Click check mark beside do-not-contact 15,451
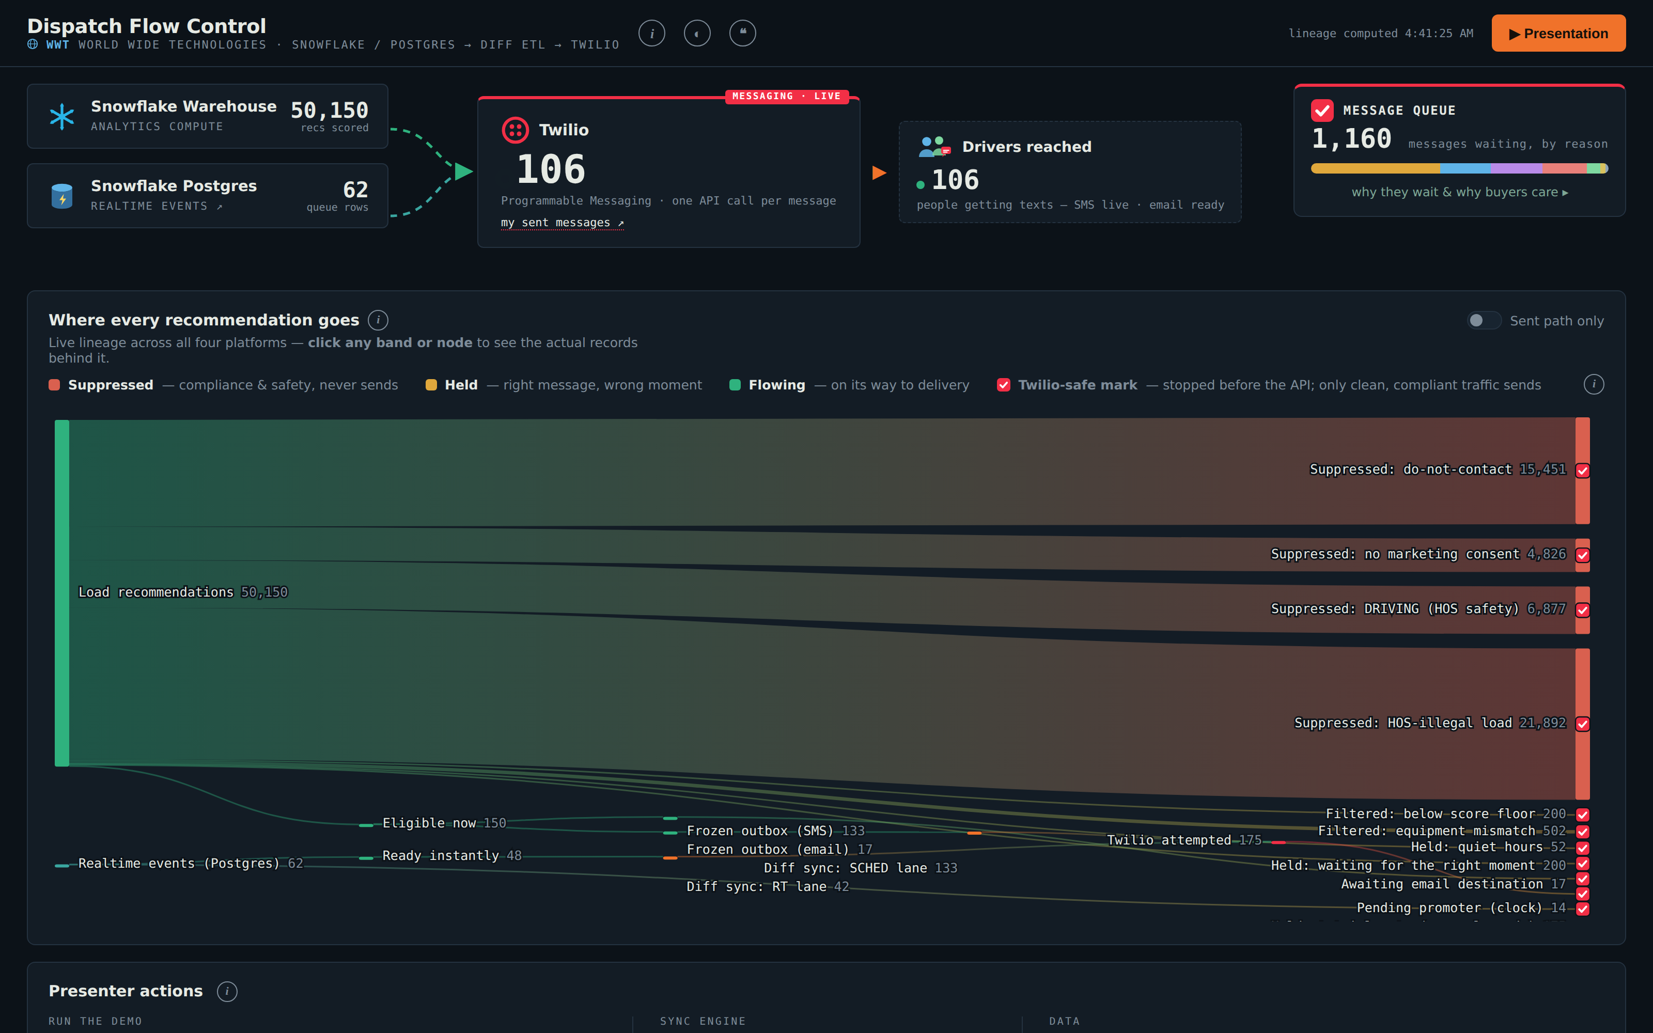 tap(1582, 470)
